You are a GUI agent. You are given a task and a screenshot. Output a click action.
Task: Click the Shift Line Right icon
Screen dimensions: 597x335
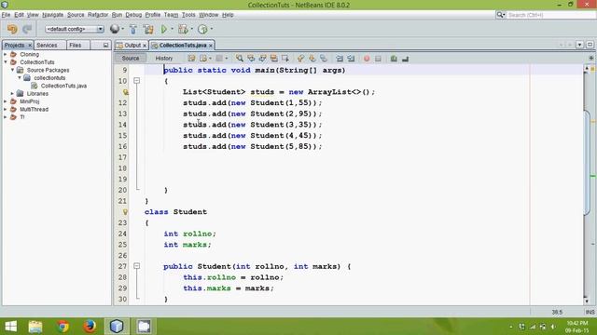pos(351,58)
